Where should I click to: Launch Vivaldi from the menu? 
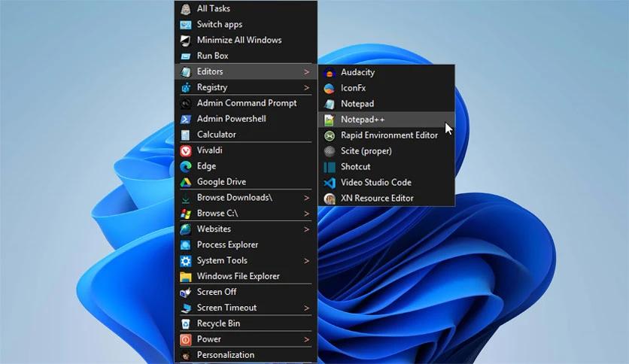click(x=246, y=150)
